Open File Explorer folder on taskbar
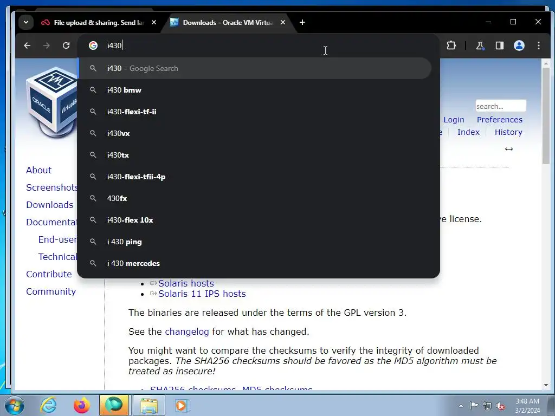 (149, 405)
